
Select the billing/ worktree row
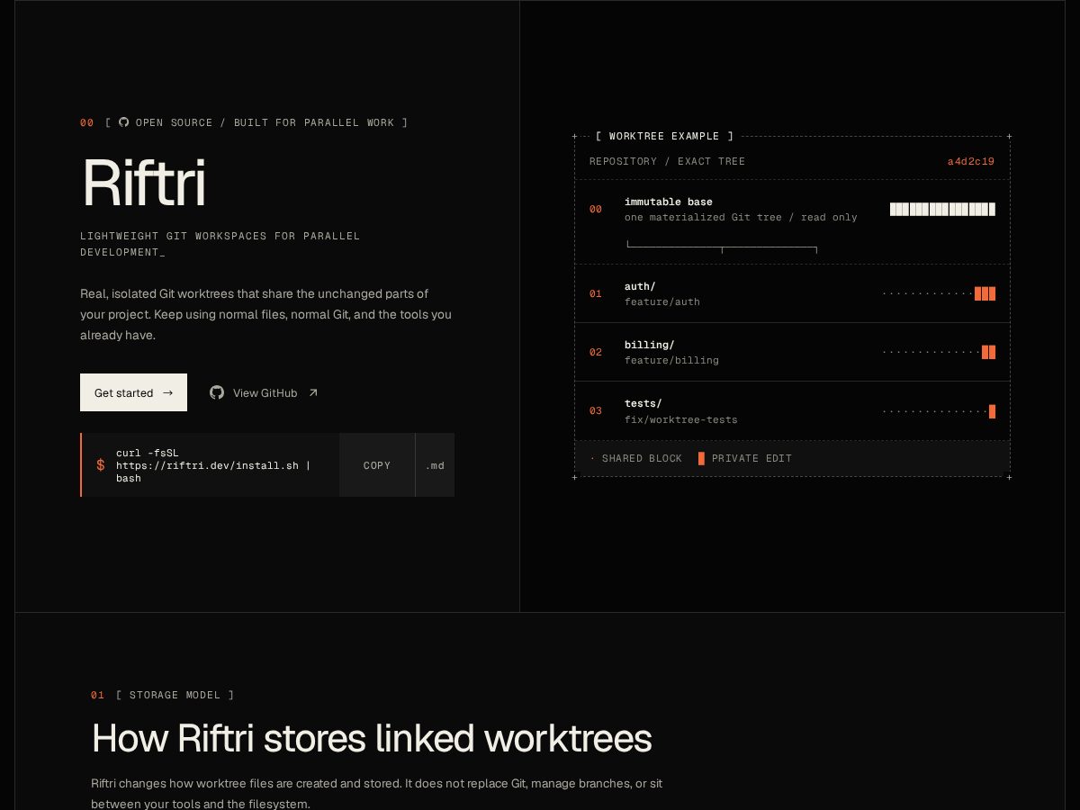tap(792, 352)
